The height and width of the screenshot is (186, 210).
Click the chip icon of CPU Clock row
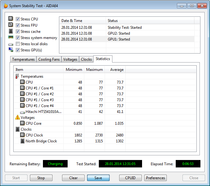point(22,135)
